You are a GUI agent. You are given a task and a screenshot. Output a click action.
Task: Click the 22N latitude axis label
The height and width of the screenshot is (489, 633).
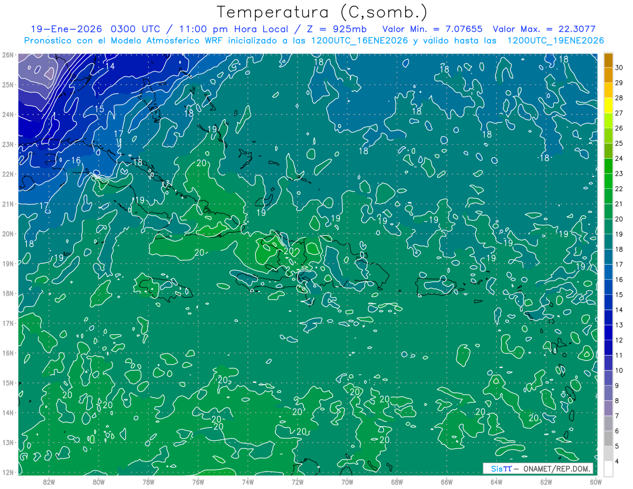(8, 174)
